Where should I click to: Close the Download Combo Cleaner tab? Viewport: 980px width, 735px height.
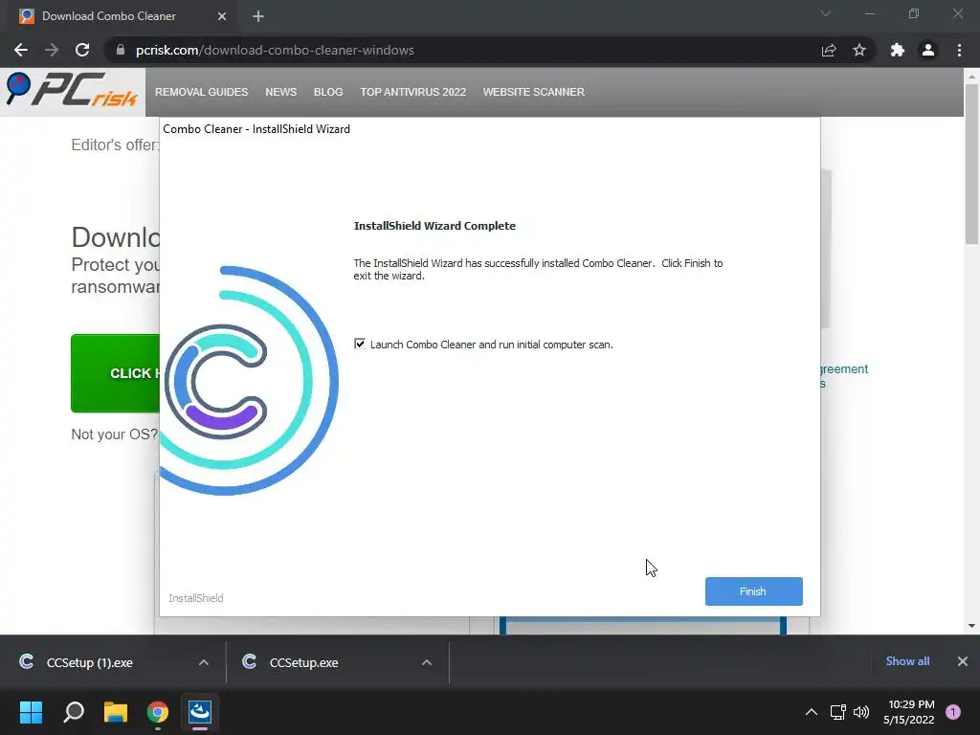pyautogui.click(x=222, y=16)
